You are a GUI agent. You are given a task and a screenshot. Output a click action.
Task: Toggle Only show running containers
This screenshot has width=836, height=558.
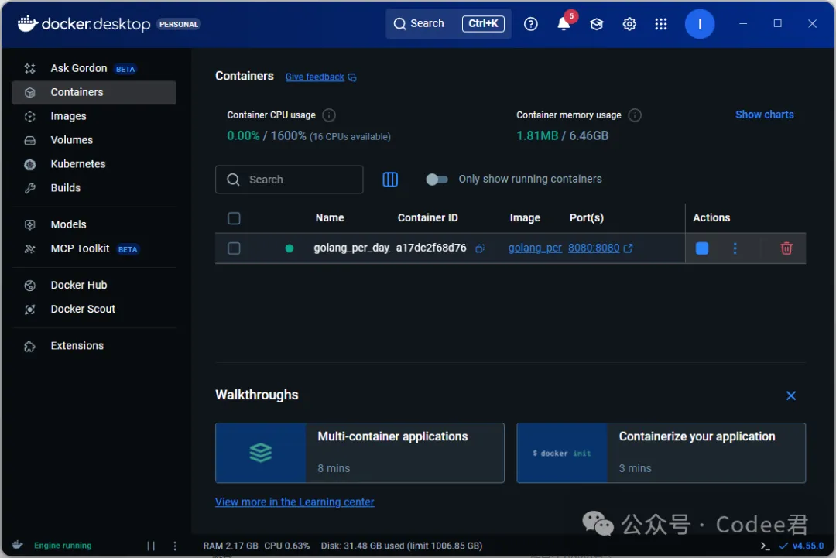click(437, 180)
